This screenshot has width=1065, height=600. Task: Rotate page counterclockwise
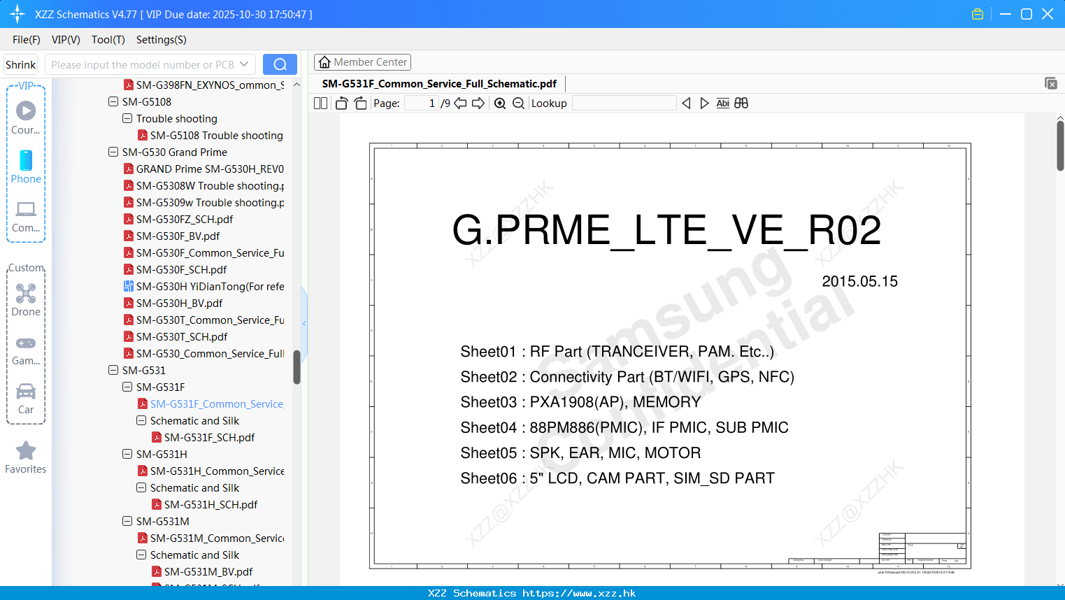(x=341, y=103)
